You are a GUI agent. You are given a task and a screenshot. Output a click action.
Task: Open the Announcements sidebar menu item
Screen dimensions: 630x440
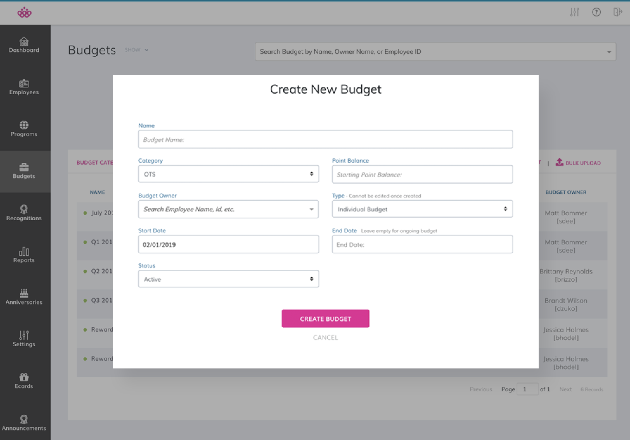(24, 423)
